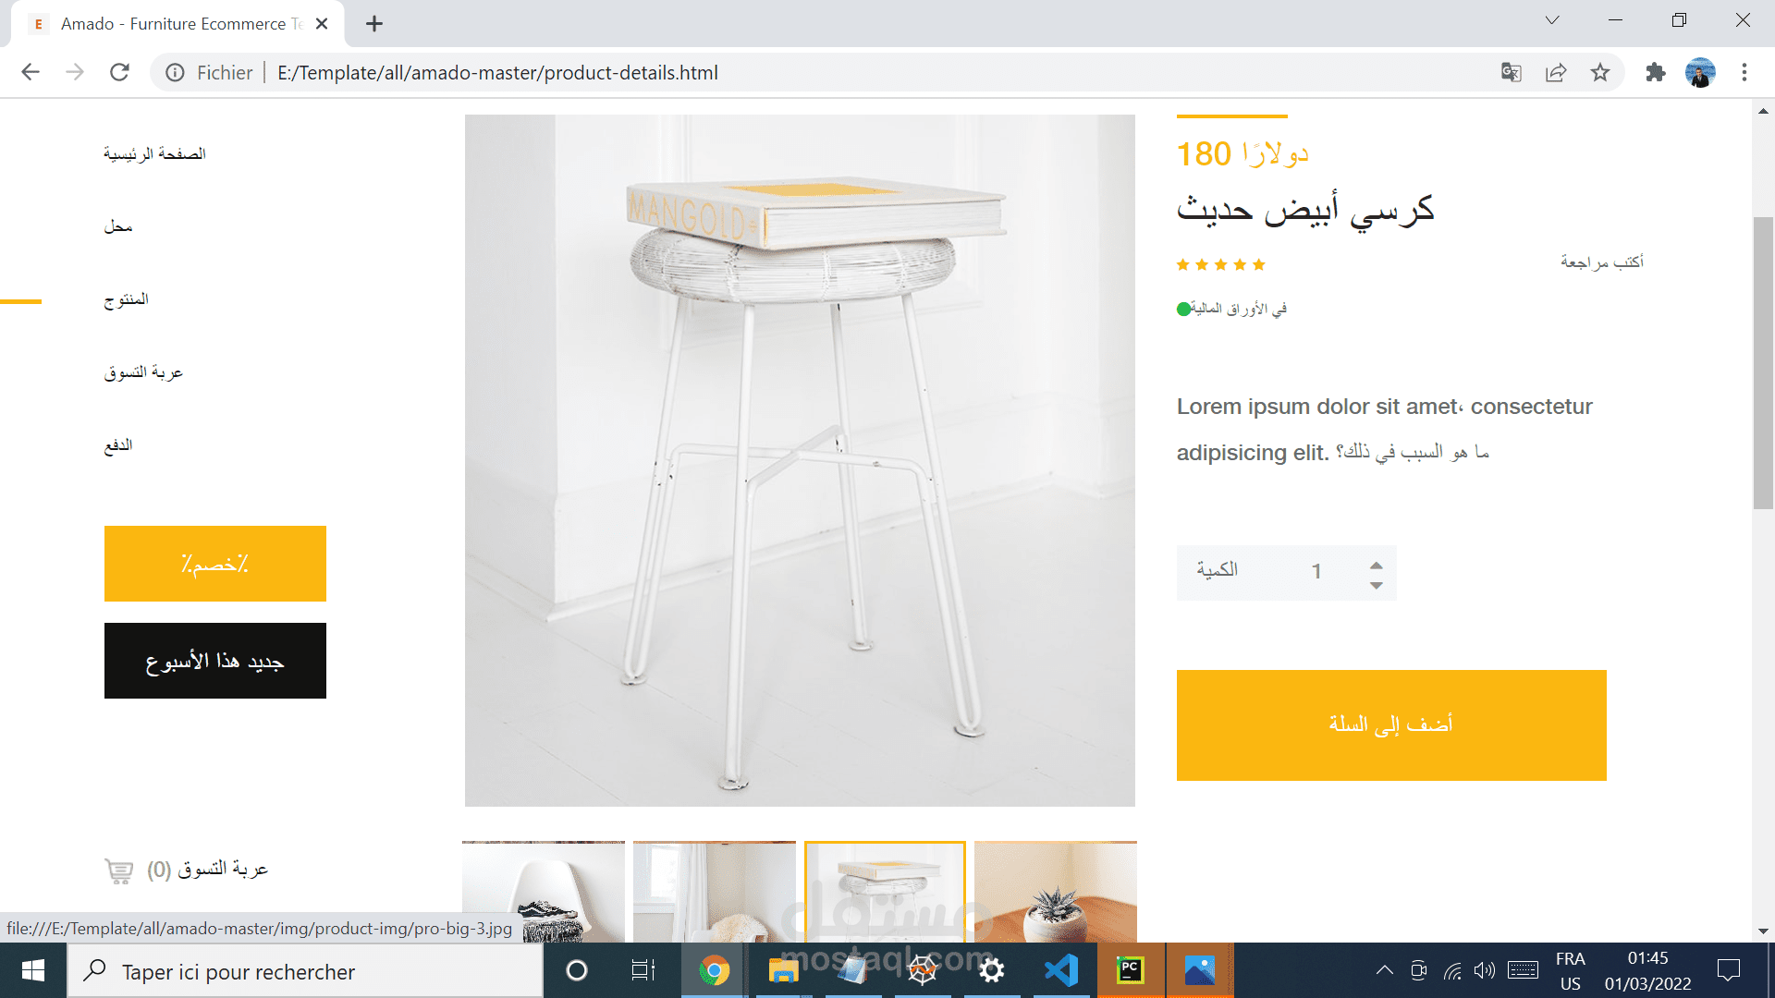
Task: Show hidden system tray icons chevron
Action: click(1384, 970)
